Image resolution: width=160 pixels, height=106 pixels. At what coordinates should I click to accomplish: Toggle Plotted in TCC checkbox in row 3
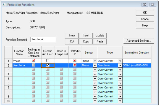(75, 70)
